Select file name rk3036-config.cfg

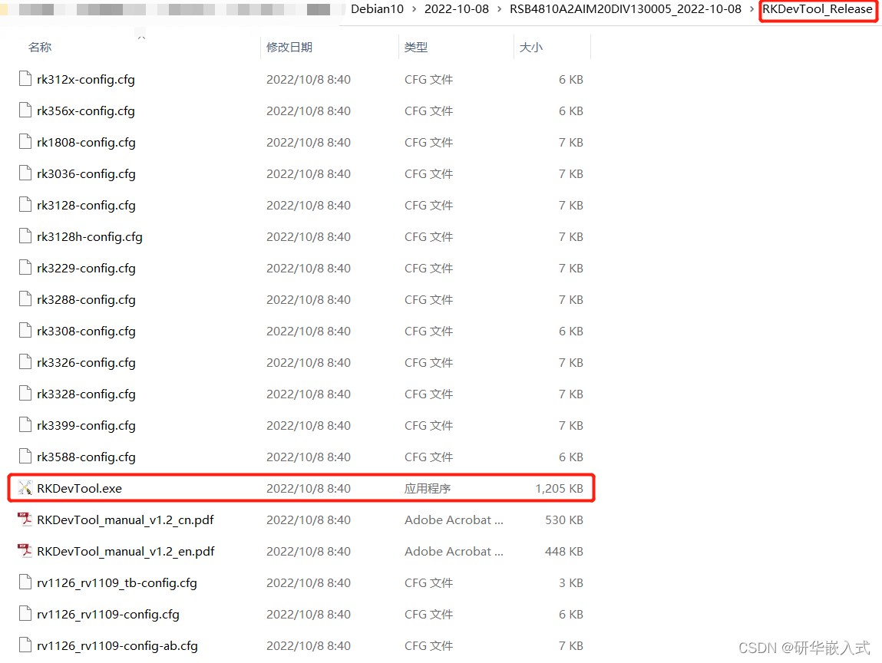point(86,173)
